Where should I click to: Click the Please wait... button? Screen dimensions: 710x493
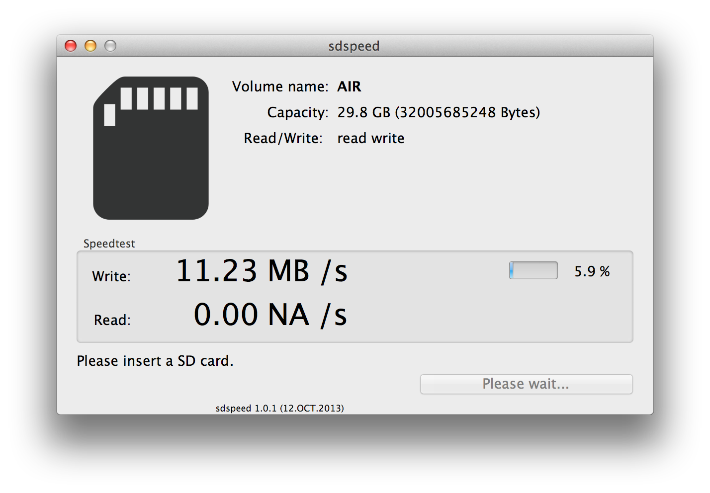click(x=526, y=384)
